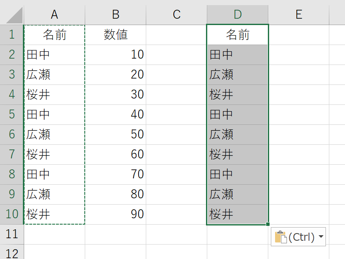Select column A header

pyautogui.click(x=54, y=14)
